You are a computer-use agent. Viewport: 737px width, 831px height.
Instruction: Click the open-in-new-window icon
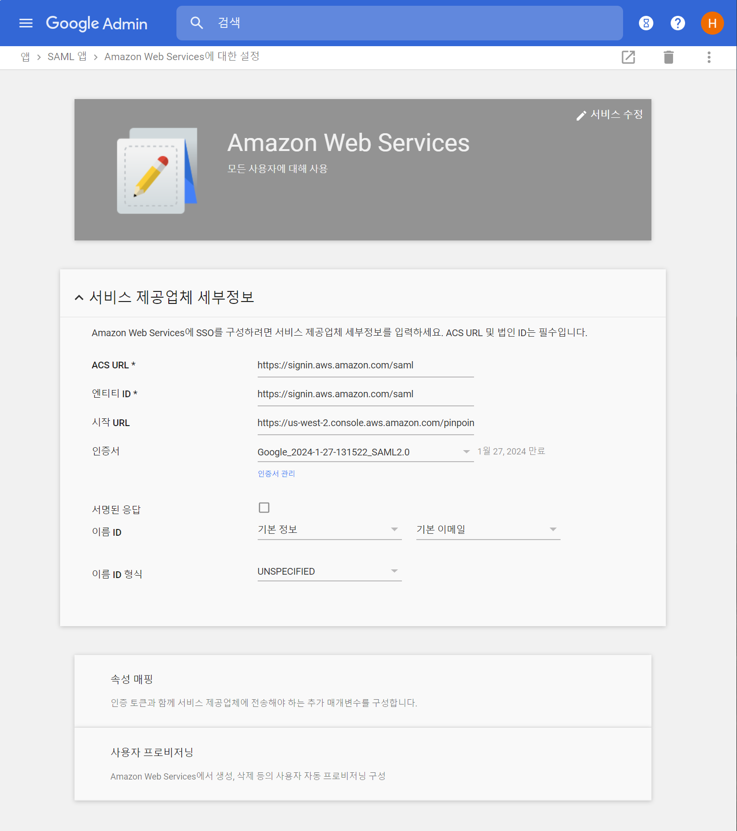[x=628, y=57]
